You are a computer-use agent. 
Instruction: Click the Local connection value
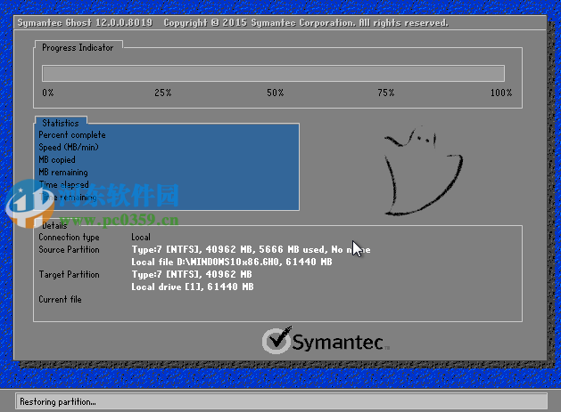pyautogui.click(x=141, y=237)
